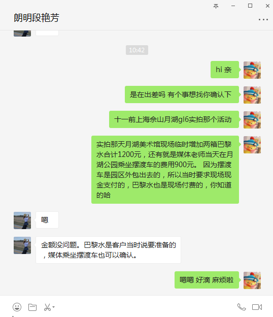The width and height of the screenshot is (273, 317).
Task: Click the long message about 巴黎水合计1200元
Action: tap(165, 170)
